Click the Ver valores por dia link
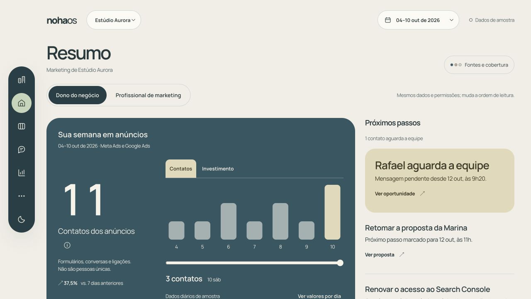Viewport: 531px width, 299px height. [319, 296]
